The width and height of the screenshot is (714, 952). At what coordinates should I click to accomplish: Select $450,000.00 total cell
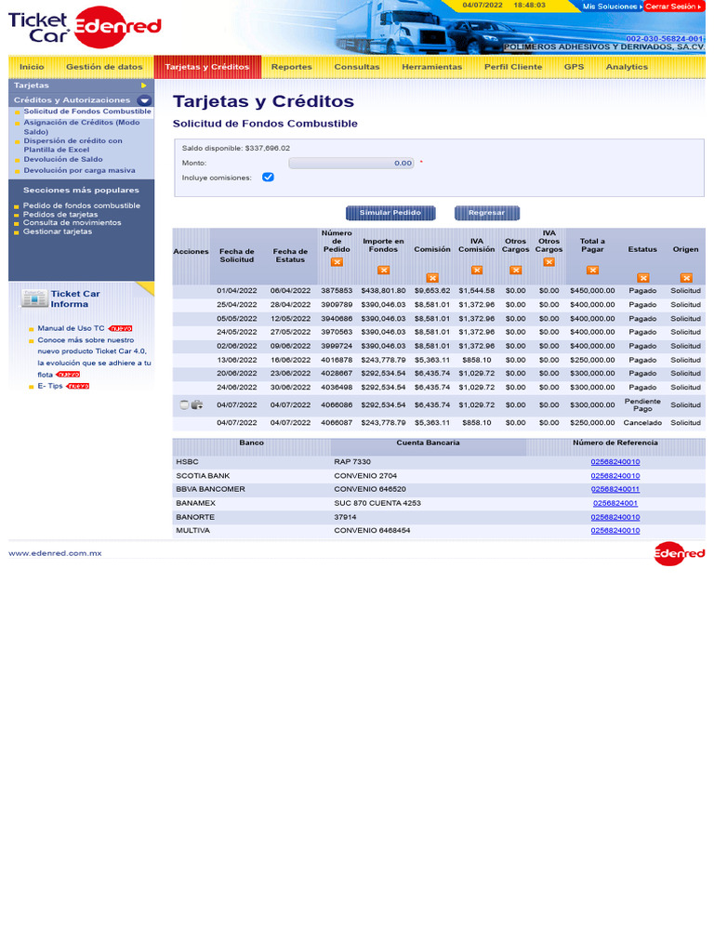[x=592, y=291]
